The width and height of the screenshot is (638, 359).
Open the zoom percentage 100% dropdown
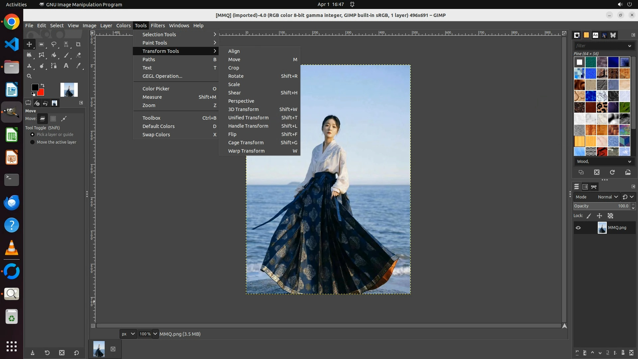click(155, 334)
